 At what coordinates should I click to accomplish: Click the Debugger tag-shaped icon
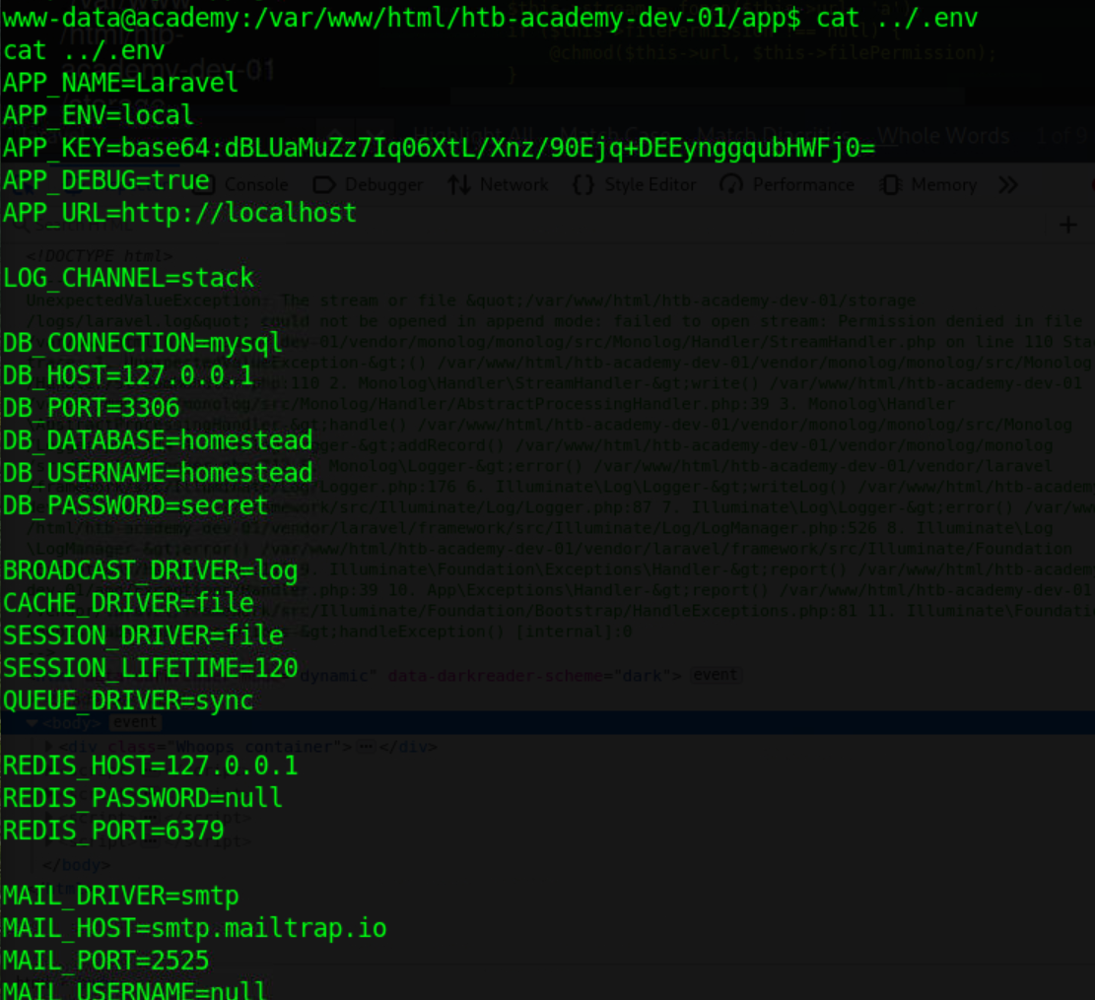[324, 185]
